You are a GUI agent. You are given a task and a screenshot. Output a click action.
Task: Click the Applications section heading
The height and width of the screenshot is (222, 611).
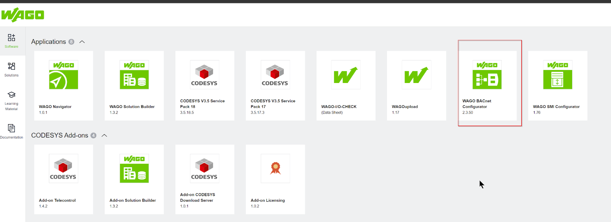click(x=48, y=42)
